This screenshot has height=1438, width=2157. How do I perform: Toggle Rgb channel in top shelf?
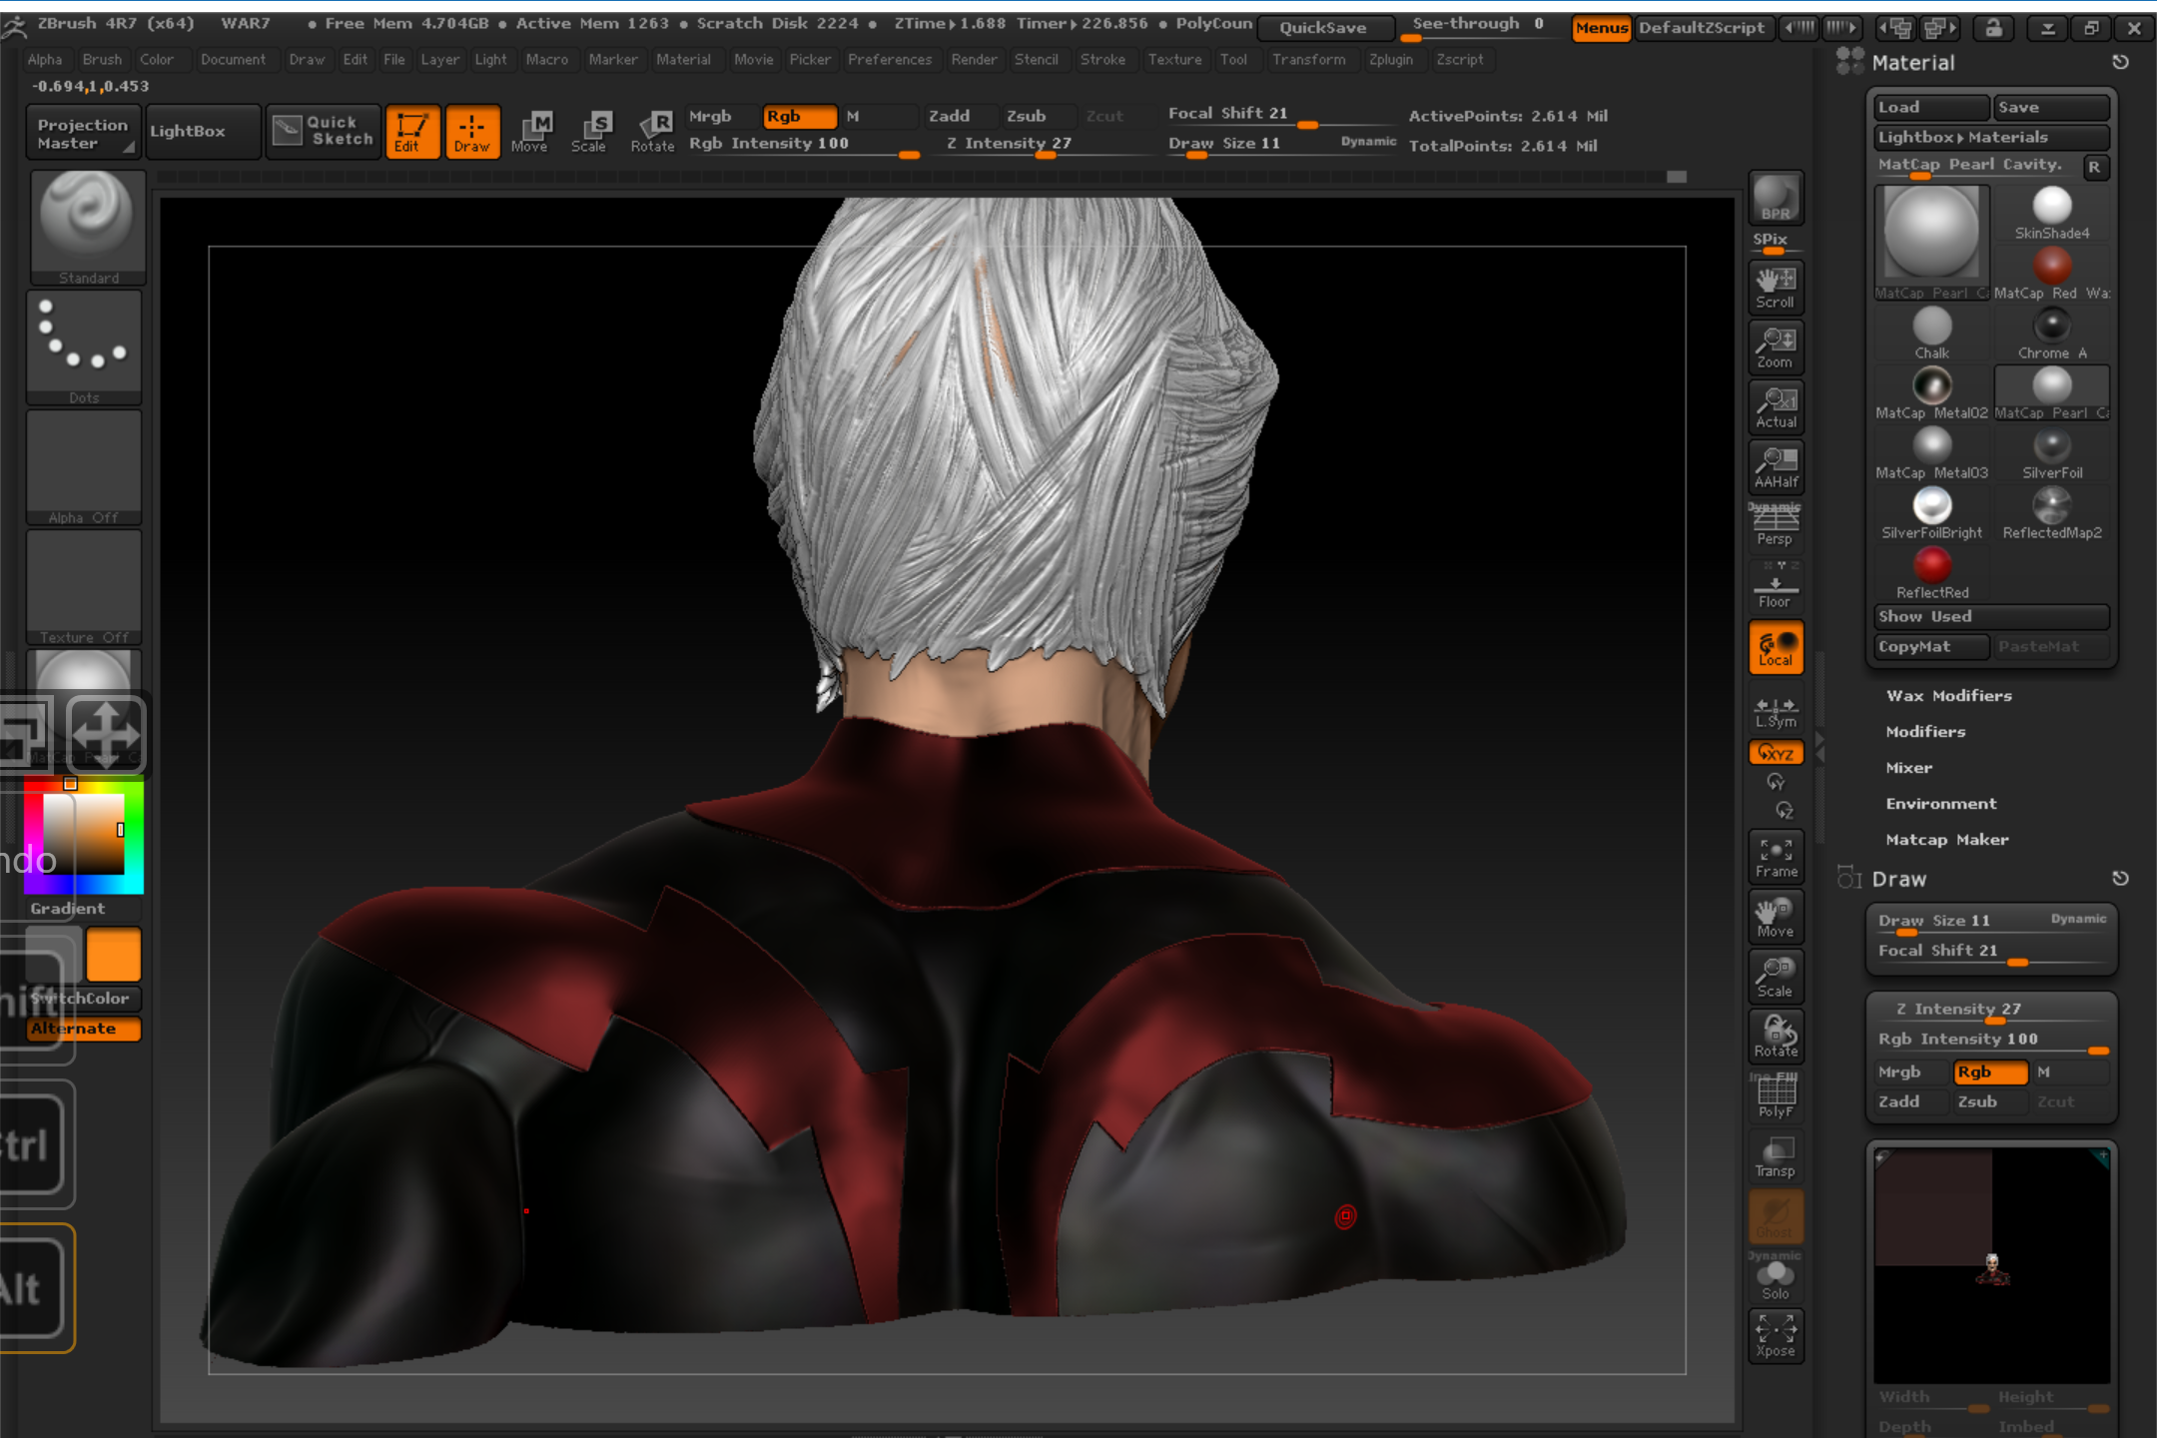coord(799,116)
